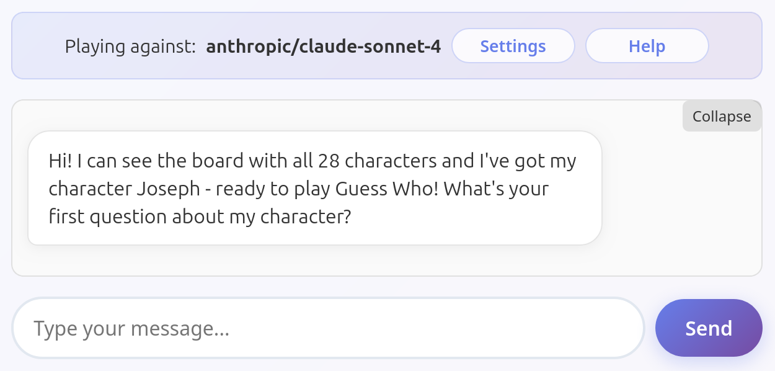
Task: Focus the "Type your message..." field
Action: tap(329, 328)
